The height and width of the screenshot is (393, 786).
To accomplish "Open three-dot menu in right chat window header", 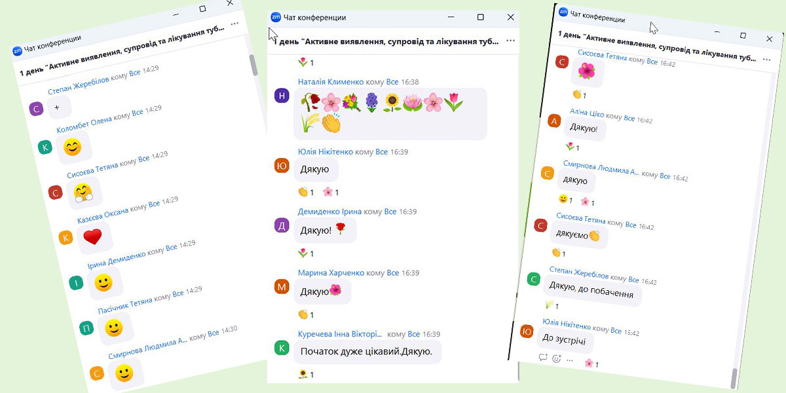I will click(766, 59).
